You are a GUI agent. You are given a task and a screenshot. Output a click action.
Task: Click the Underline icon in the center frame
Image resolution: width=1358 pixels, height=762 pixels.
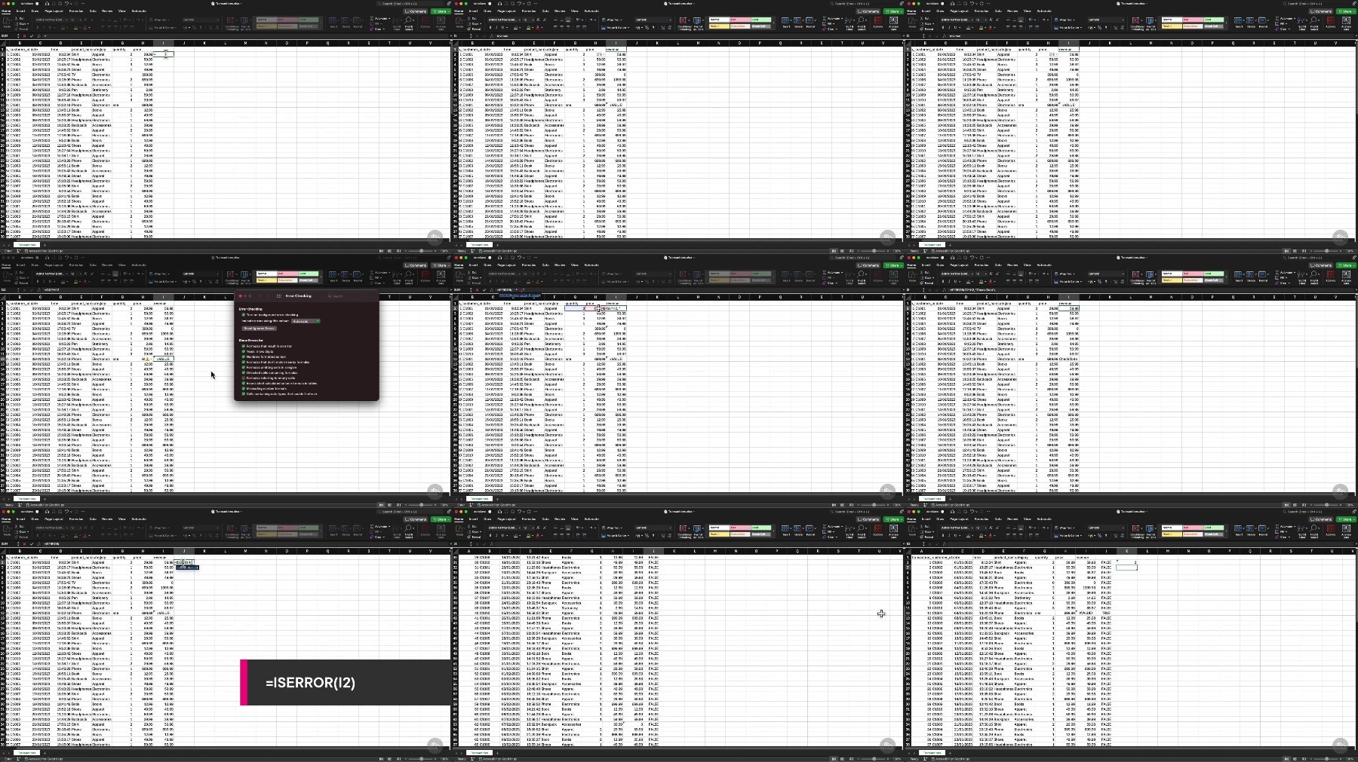pos(504,281)
